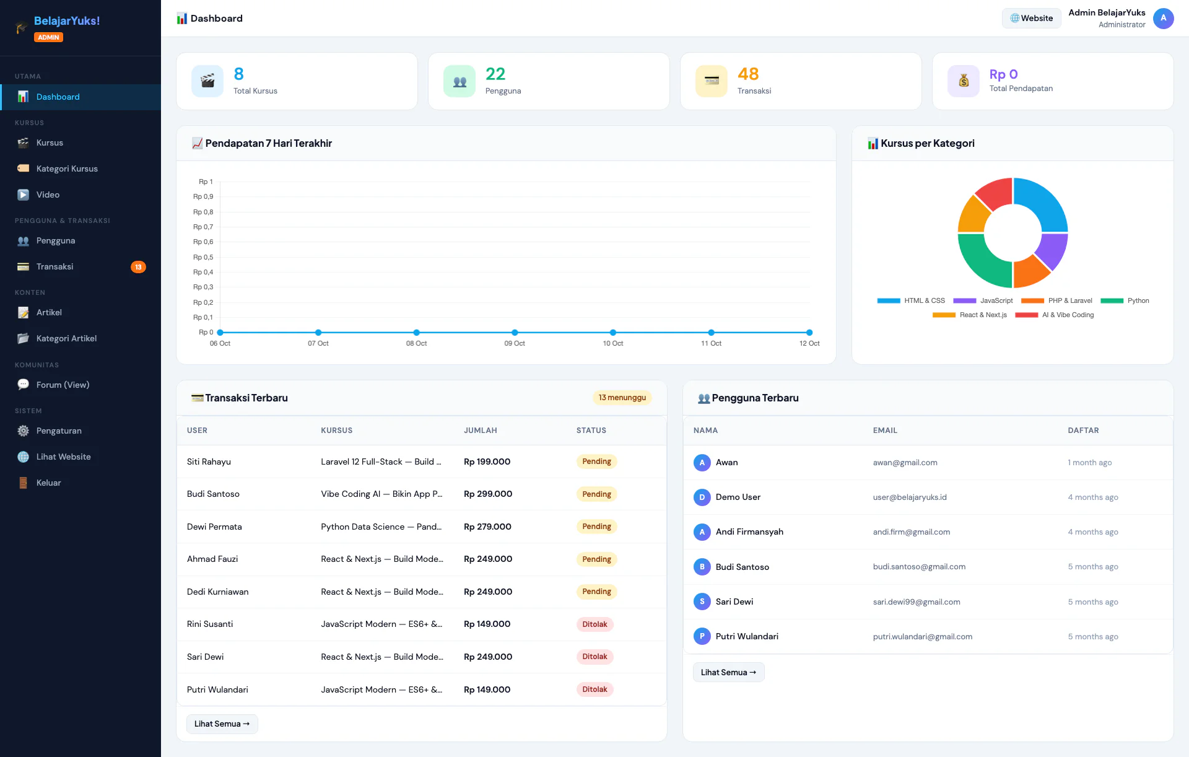Click the Total Pendapatan money bag icon
Image resolution: width=1189 pixels, height=757 pixels.
click(964, 81)
